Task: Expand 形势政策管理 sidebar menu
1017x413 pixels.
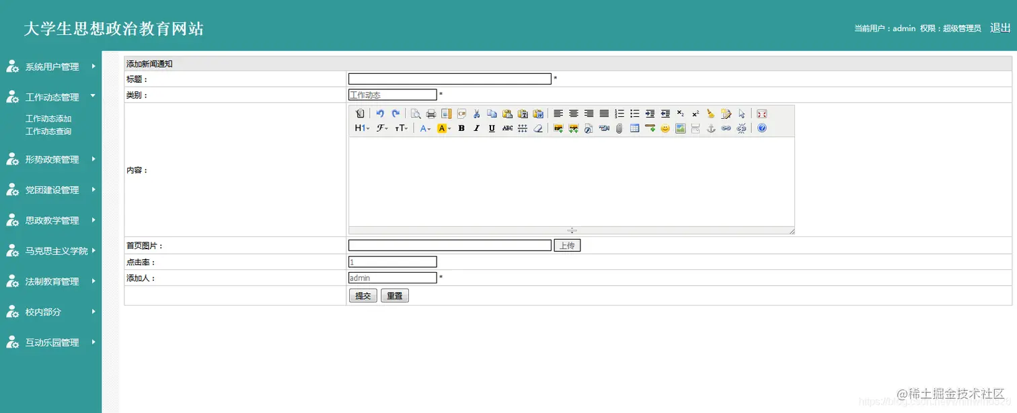Action: (x=51, y=159)
